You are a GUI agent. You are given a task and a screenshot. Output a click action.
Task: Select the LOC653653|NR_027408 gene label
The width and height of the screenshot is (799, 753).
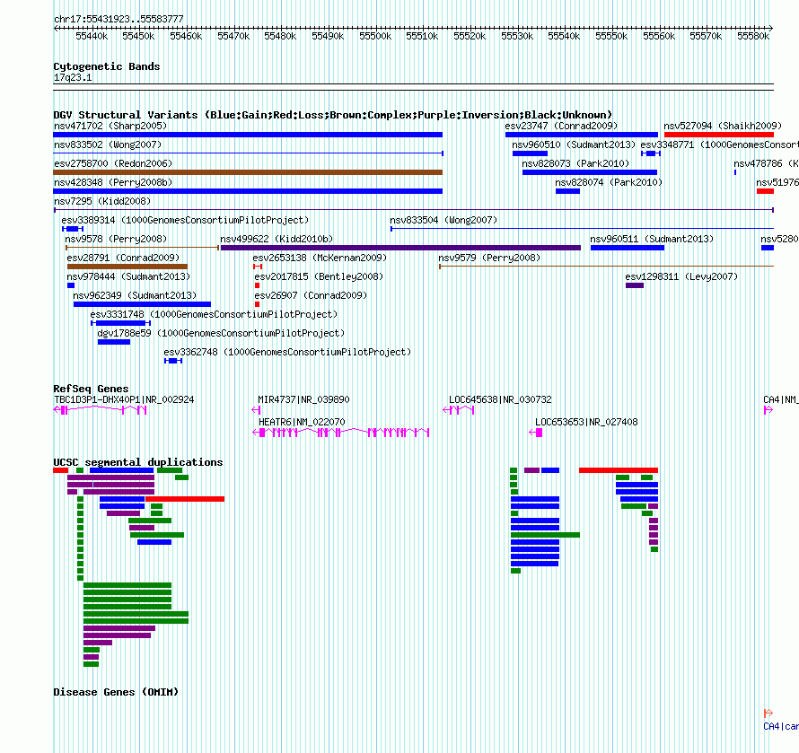(586, 423)
